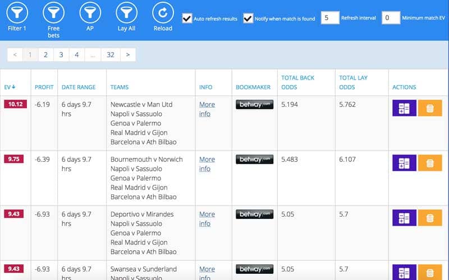The height and width of the screenshot is (280, 449).
Task: Sort by TOTAL BACK ODDS header
Action: pos(298,82)
